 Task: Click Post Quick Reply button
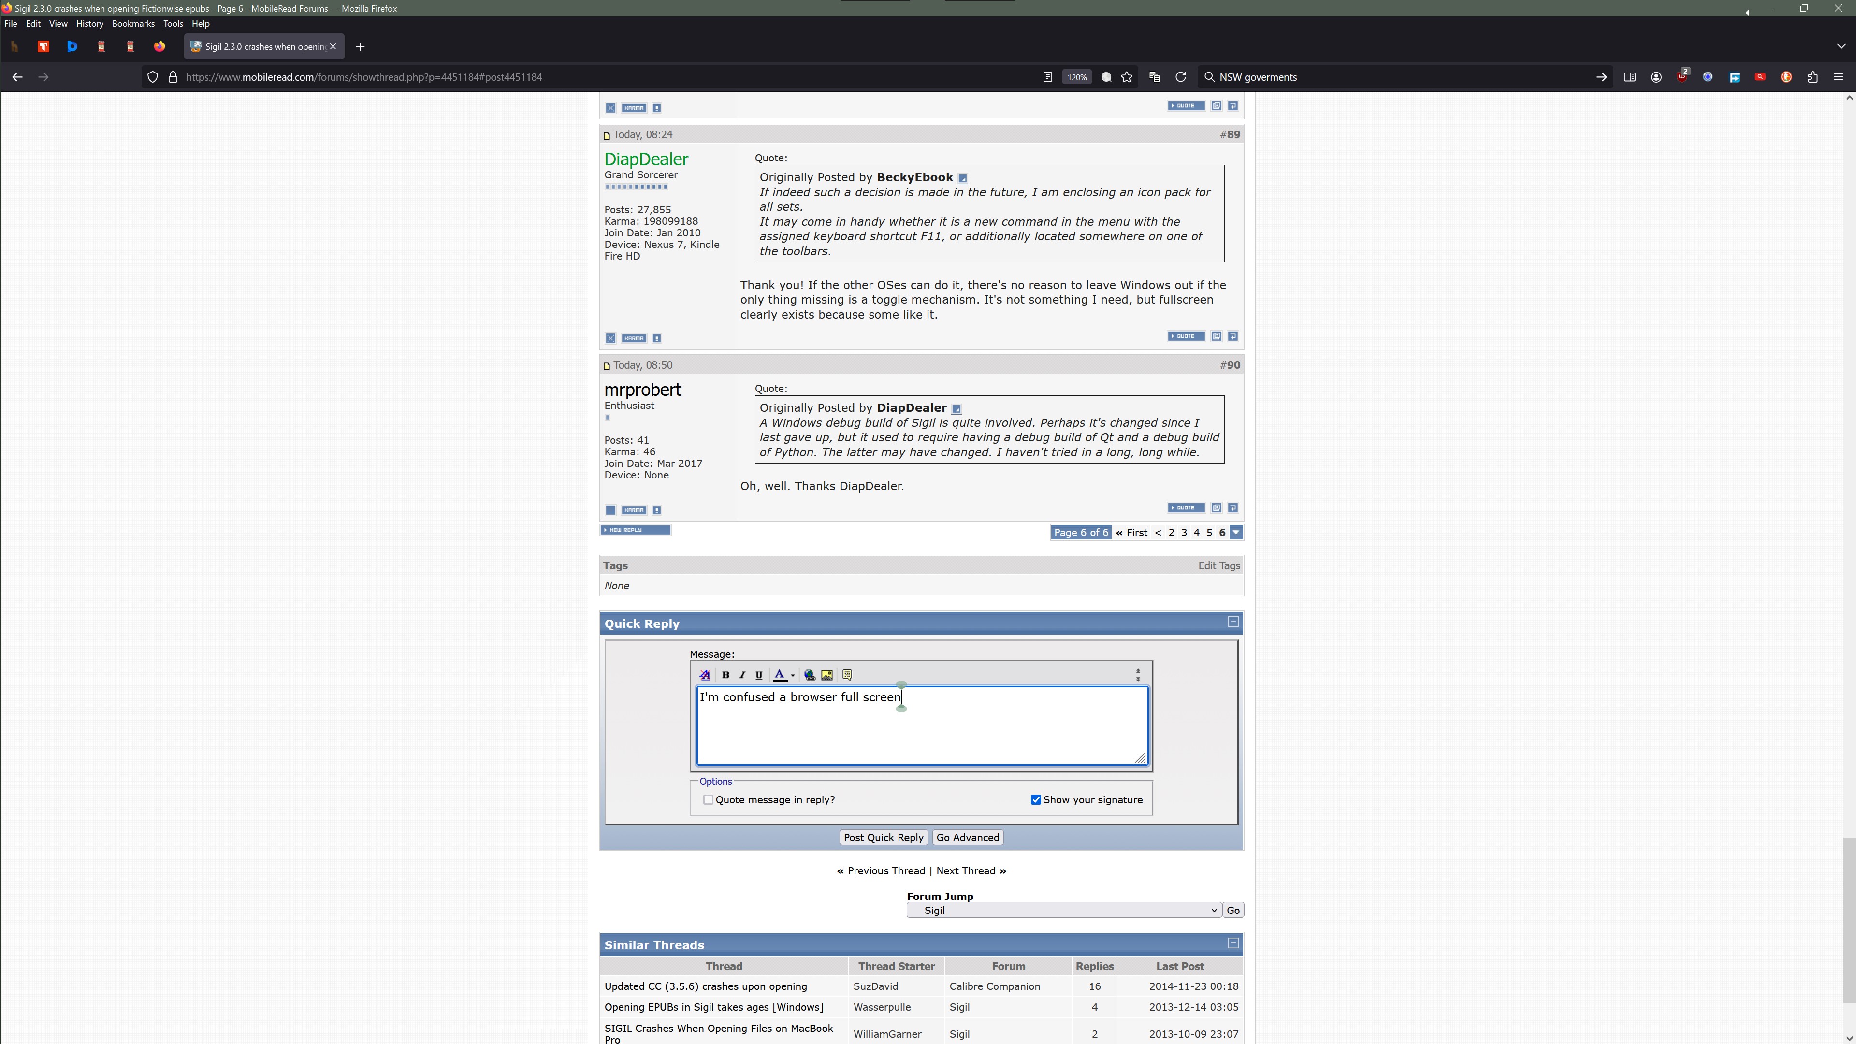pyautogui.click(x=884, y=837)
